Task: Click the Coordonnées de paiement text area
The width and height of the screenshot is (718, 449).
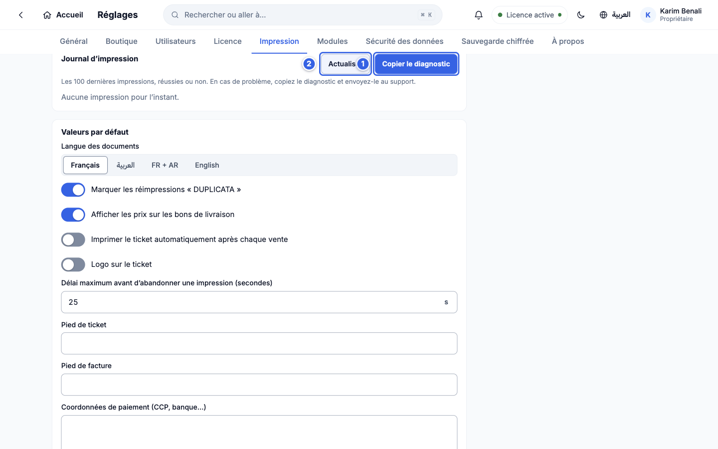Action: point(259,433)
